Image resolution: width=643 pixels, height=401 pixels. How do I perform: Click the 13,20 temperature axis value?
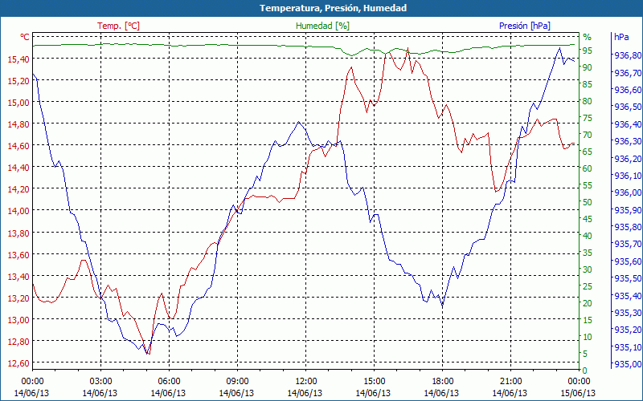pyautogui.click(x=18, y=298)
